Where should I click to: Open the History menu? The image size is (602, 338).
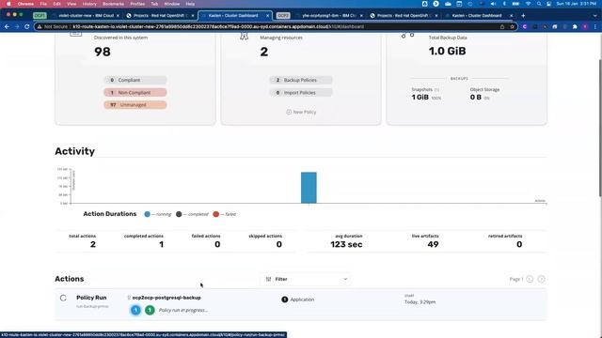click(x=89, y=4)
